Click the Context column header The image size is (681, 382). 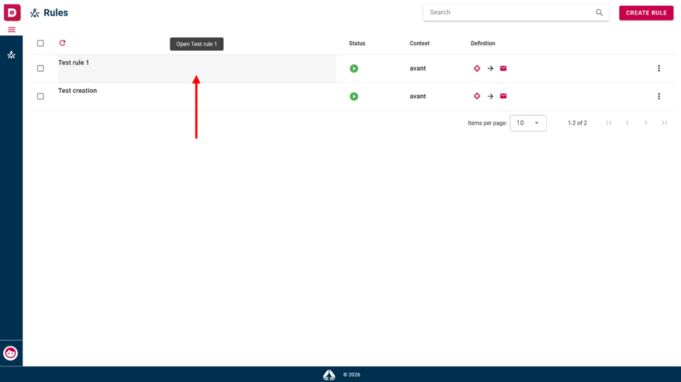pos(420,43)
